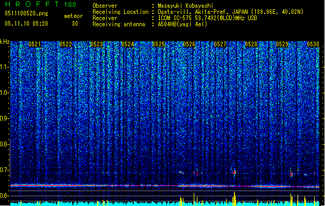The width and height of the screenshot is (325, 206).
Task: Click the observer name Masayuki Kobayashi
Action: click(x=185, y=6)
